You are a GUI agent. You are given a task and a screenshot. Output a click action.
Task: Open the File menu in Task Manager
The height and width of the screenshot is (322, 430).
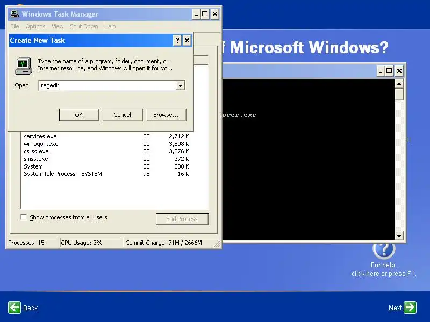15,26
